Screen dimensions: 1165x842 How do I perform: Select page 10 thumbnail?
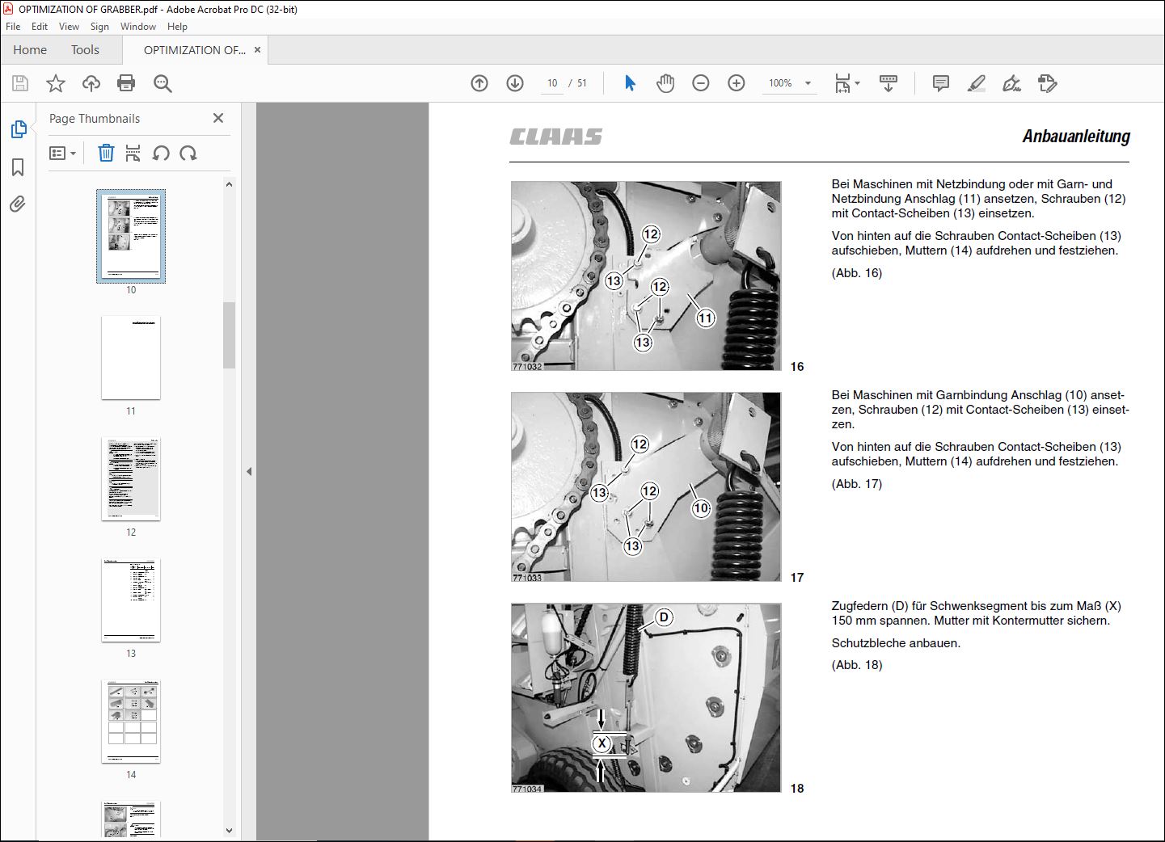coord(131,236)
